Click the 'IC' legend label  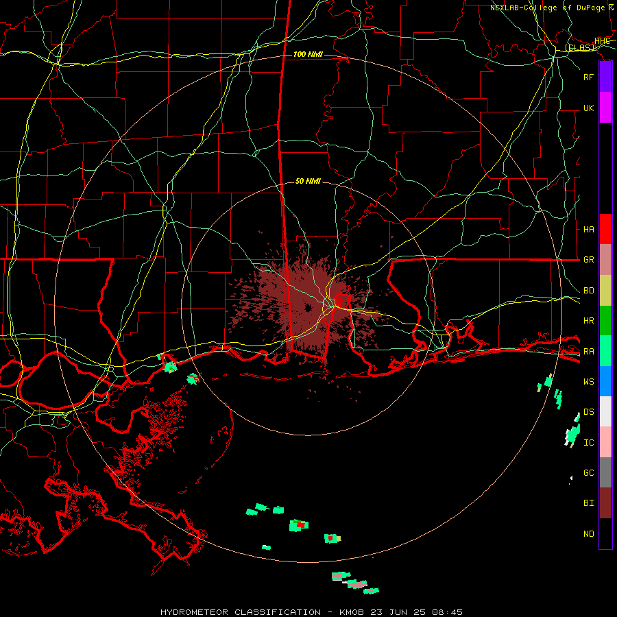[588, 443]
